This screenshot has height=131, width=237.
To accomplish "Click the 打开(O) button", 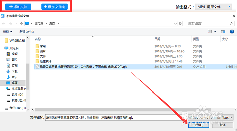I will (198, 125).
